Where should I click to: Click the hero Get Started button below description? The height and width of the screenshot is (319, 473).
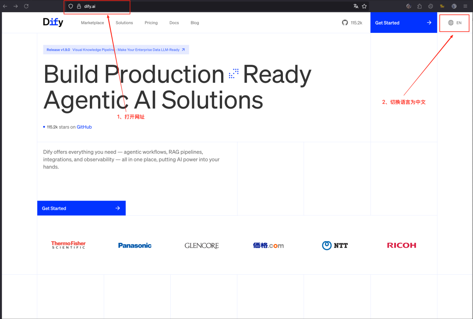coord(81,208)
